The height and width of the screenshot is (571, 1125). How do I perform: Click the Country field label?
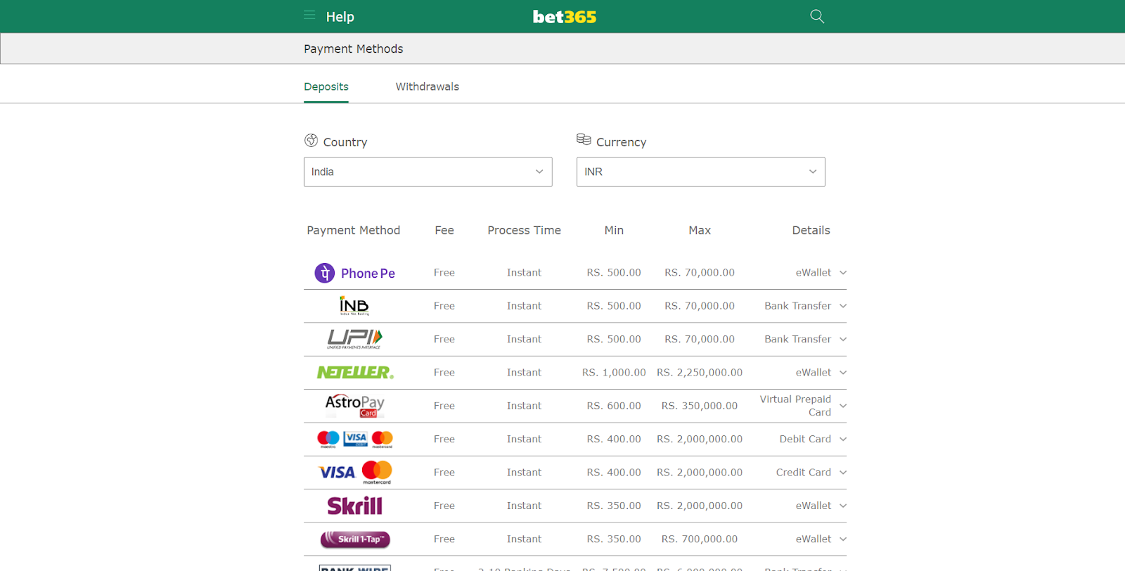[345, 142]
